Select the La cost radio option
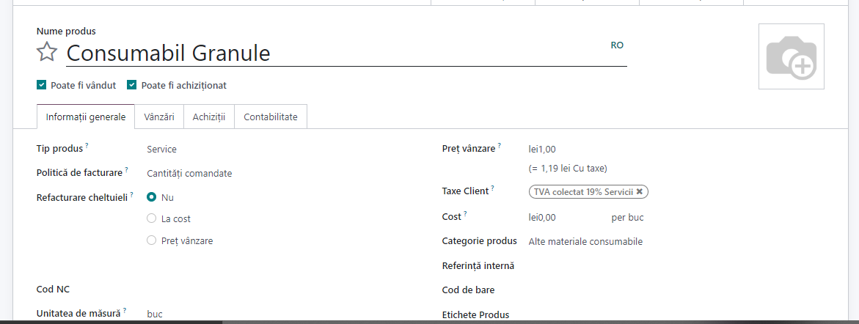 pyautogui.click(x=152, y=218)
